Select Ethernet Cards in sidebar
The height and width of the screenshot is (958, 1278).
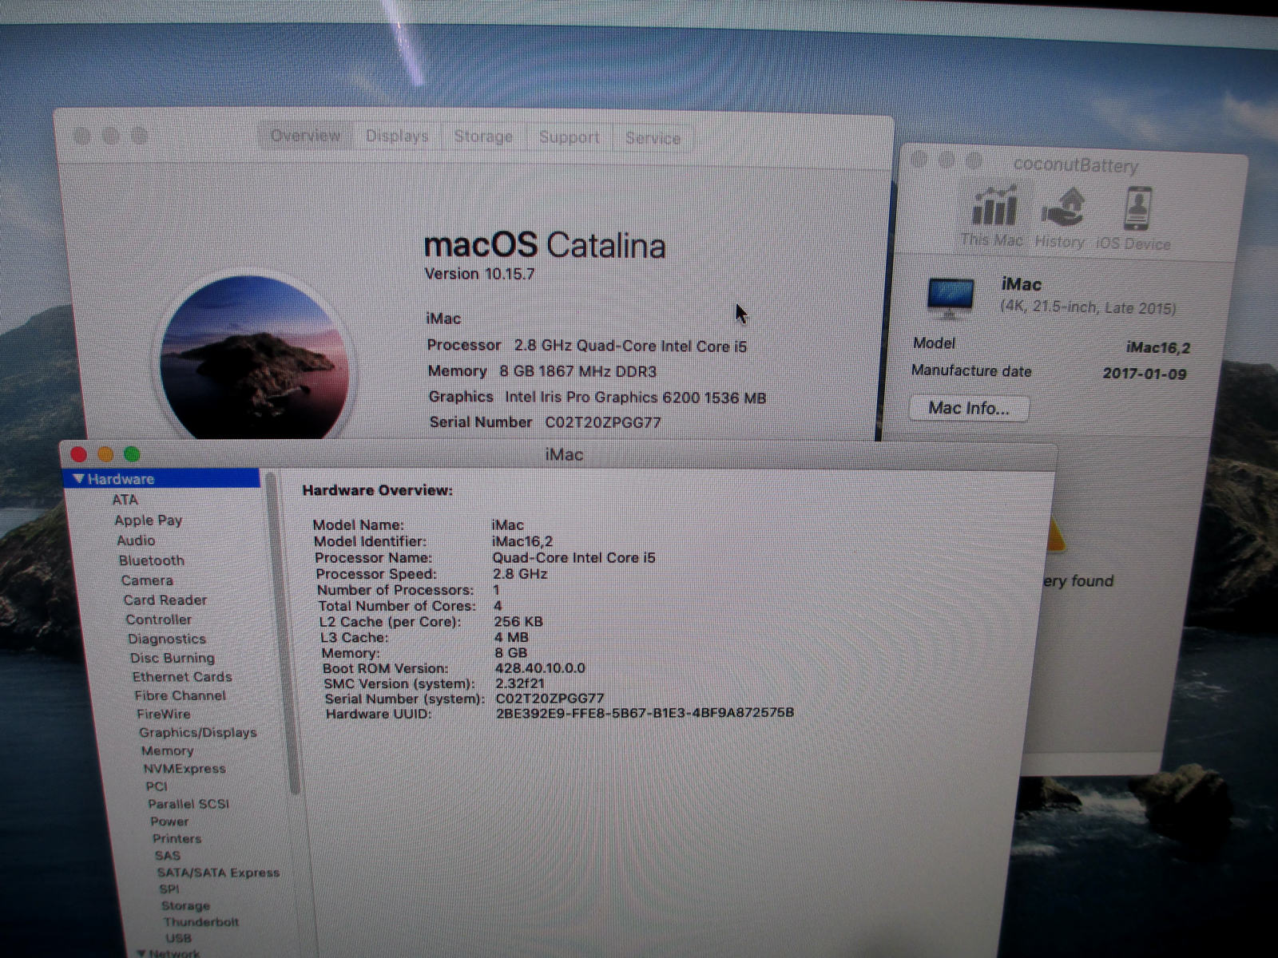tap(182, 677)
